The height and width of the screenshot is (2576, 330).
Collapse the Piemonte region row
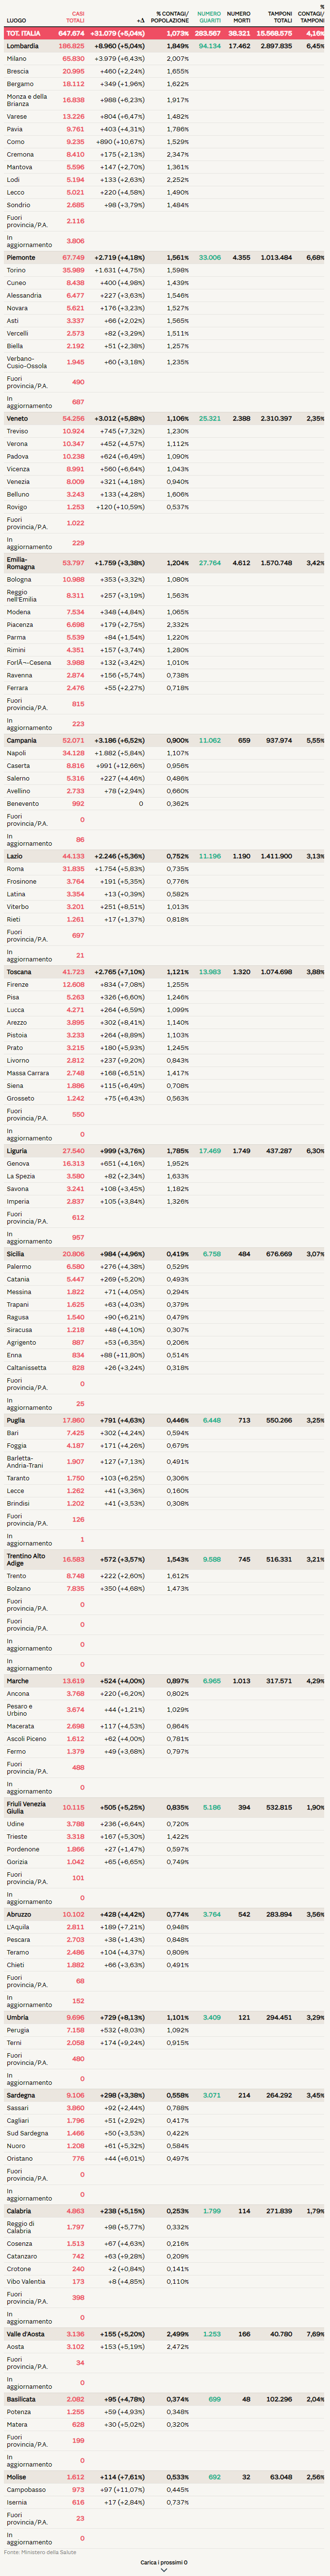[x=21, y=257]
